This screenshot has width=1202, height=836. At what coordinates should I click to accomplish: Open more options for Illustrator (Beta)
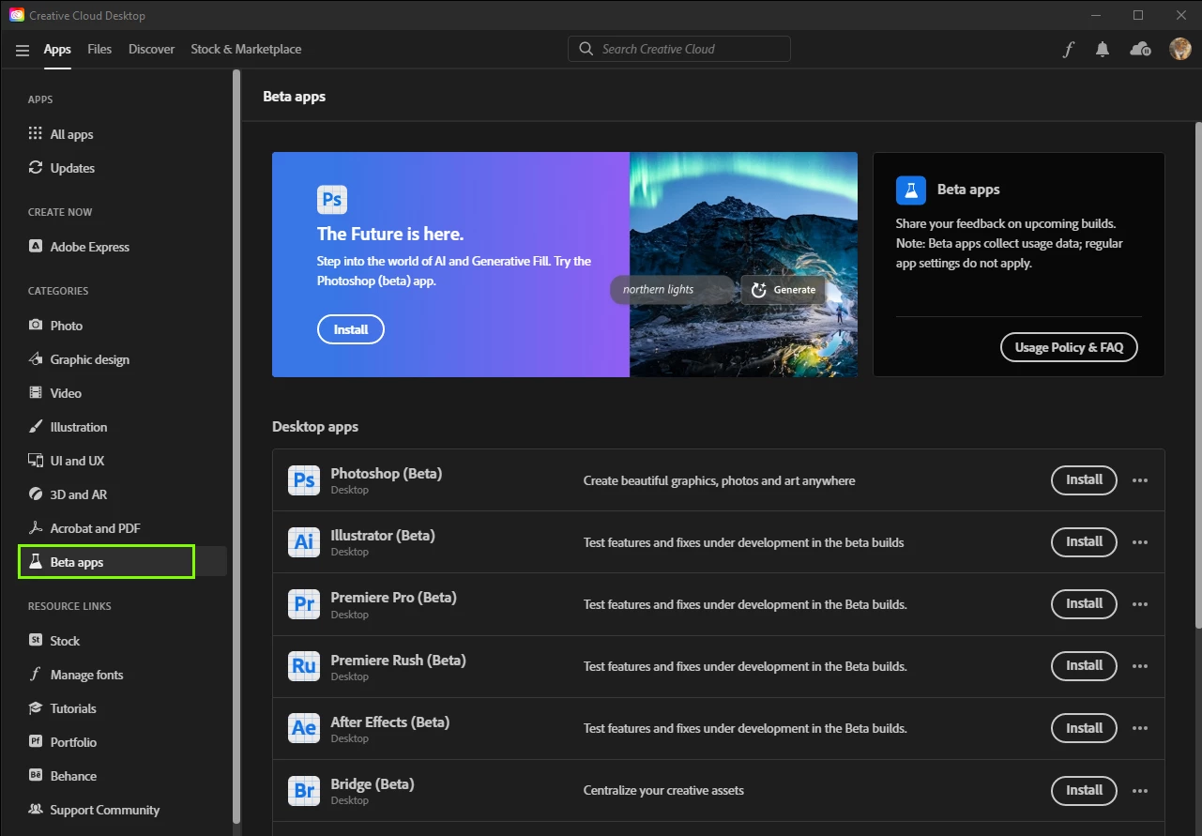pos(1140,542)
